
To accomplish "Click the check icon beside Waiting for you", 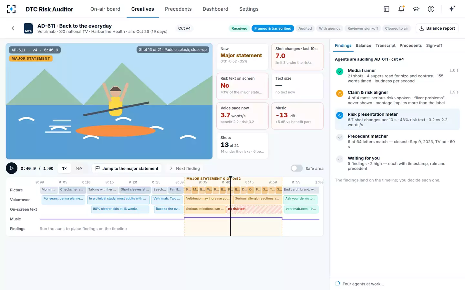I will (x=340, y=159).
